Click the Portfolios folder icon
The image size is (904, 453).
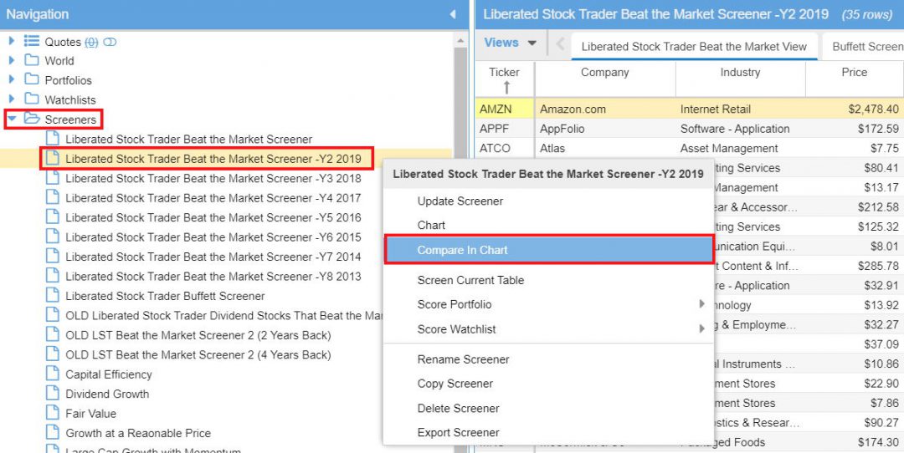[x=31, y=80]
